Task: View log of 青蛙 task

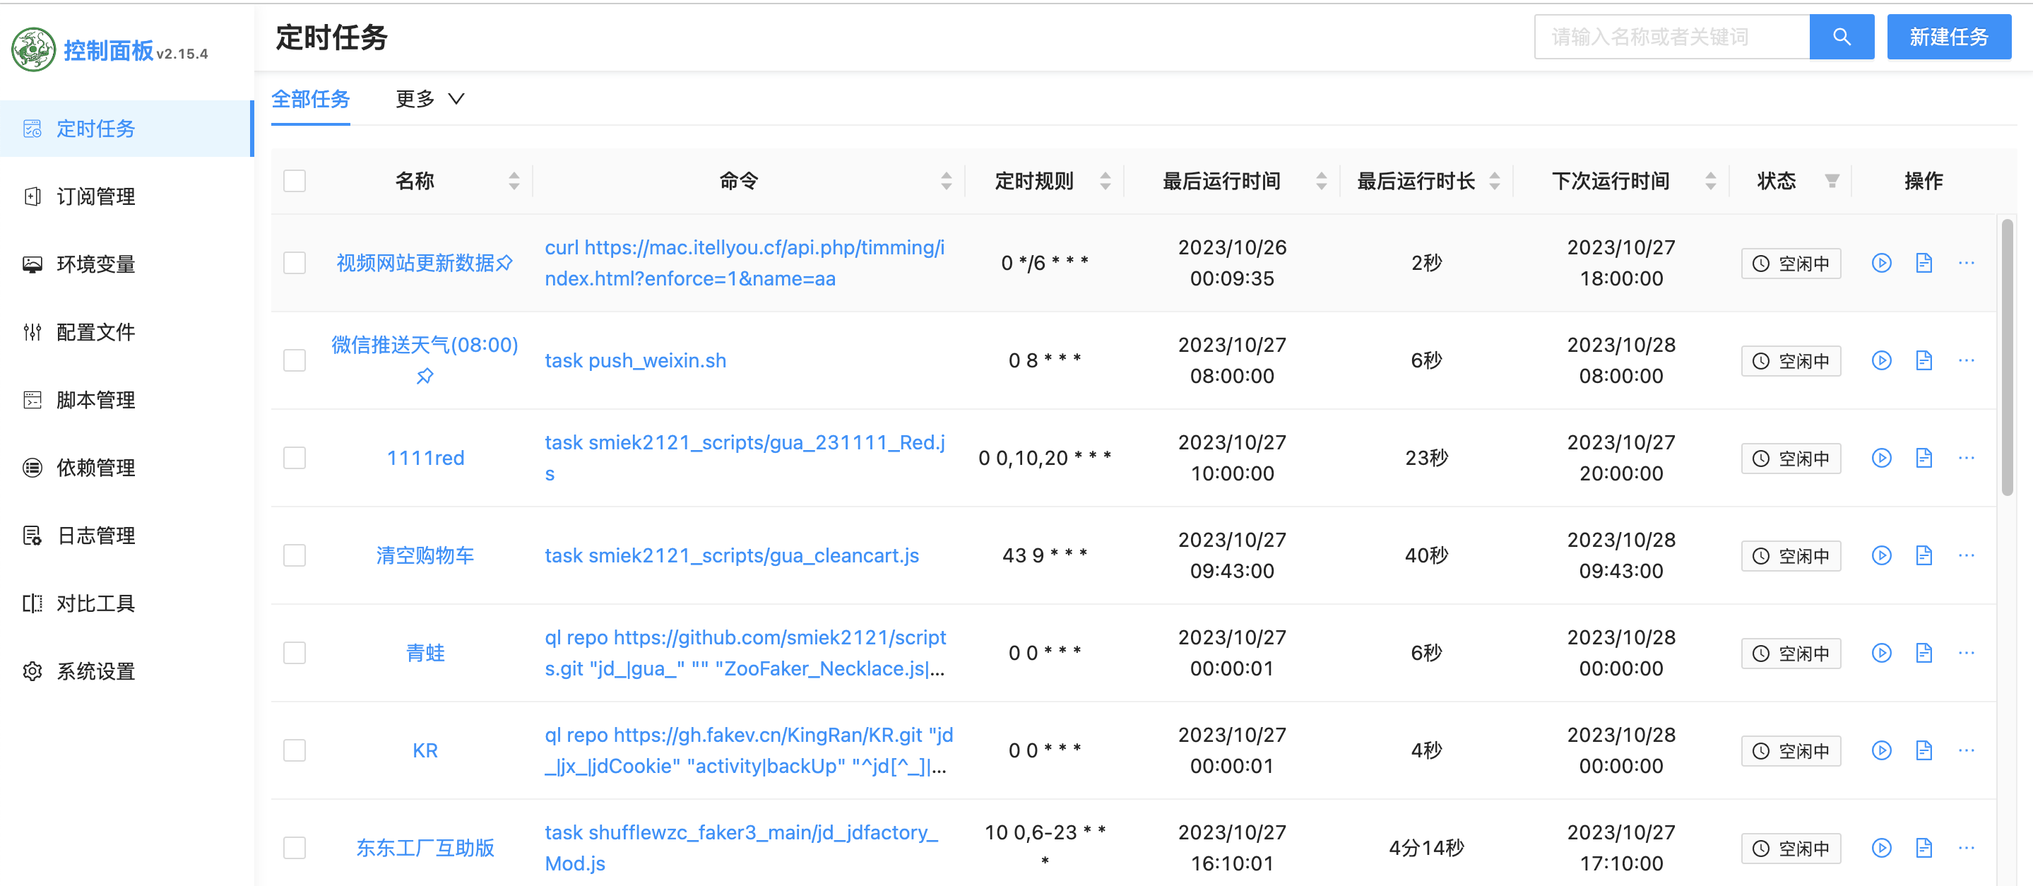Action: pos(1924,653)
